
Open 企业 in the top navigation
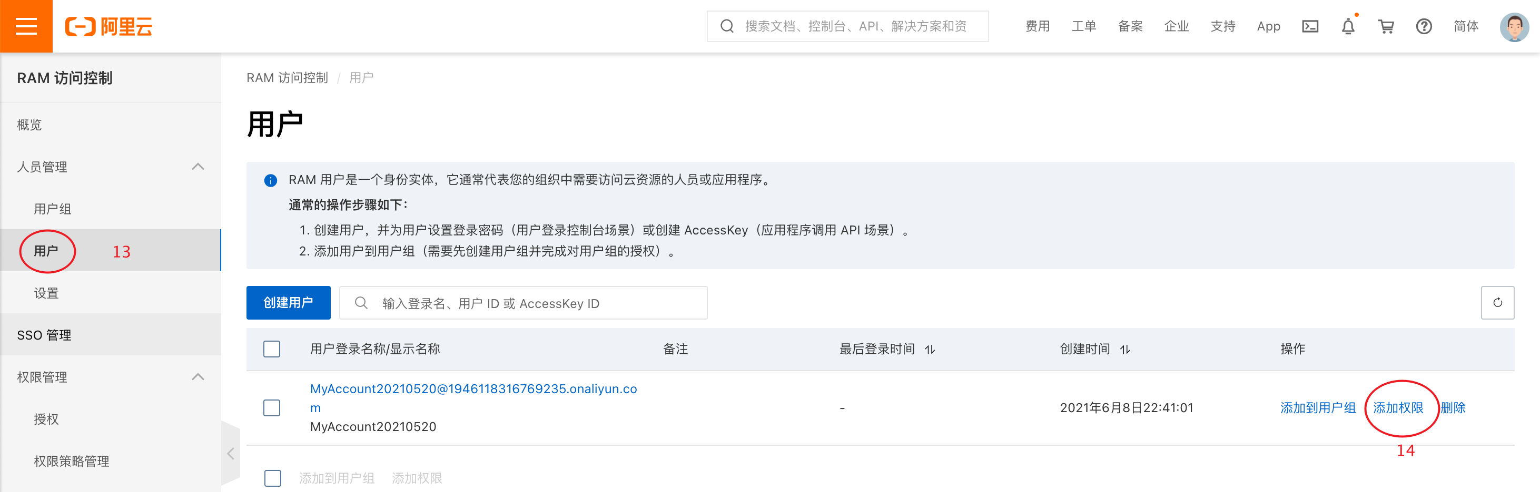[x=1176, y=26]
